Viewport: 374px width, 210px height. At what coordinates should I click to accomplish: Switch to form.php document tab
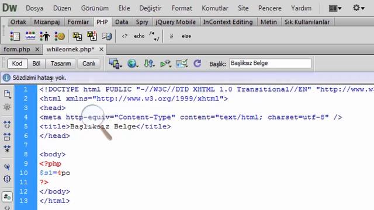coord(17,50)
